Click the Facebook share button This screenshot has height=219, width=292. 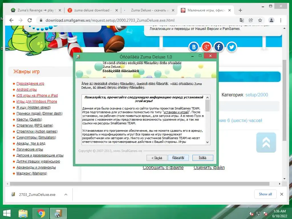point(219,47)
